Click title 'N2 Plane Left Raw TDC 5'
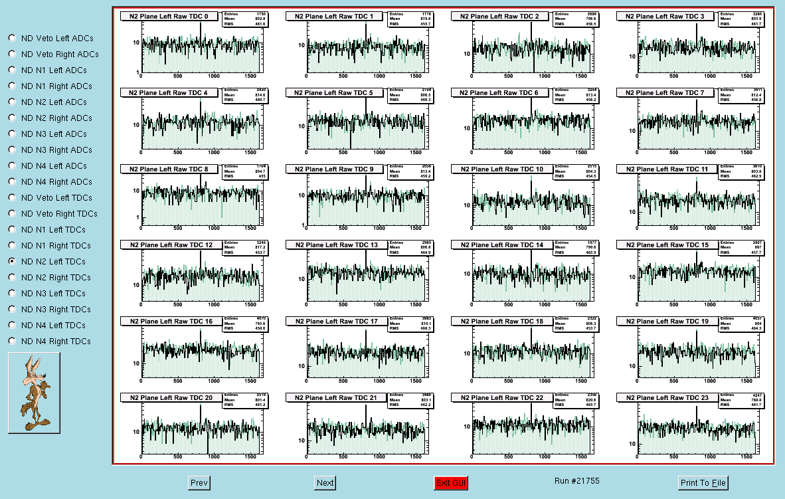 [x=333, y=92]
